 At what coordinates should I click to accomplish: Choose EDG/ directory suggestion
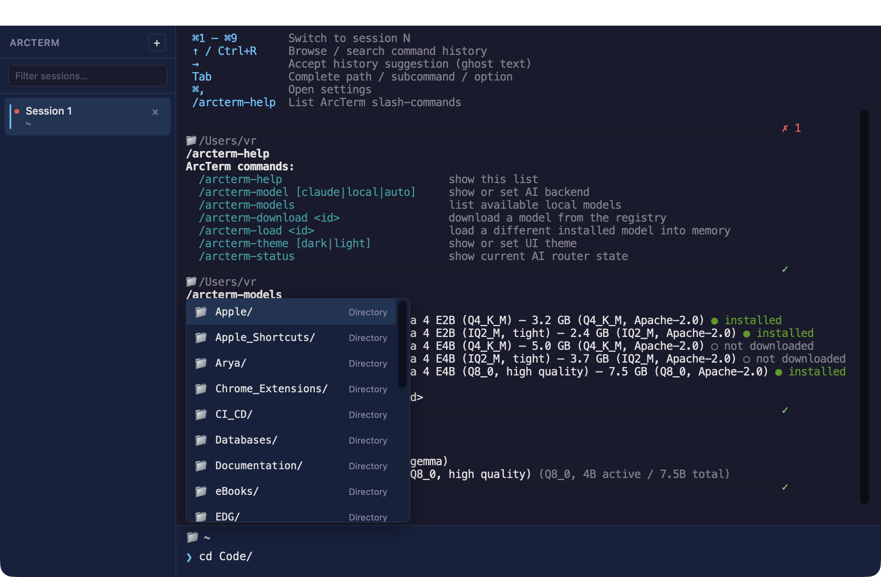point(291,513)
